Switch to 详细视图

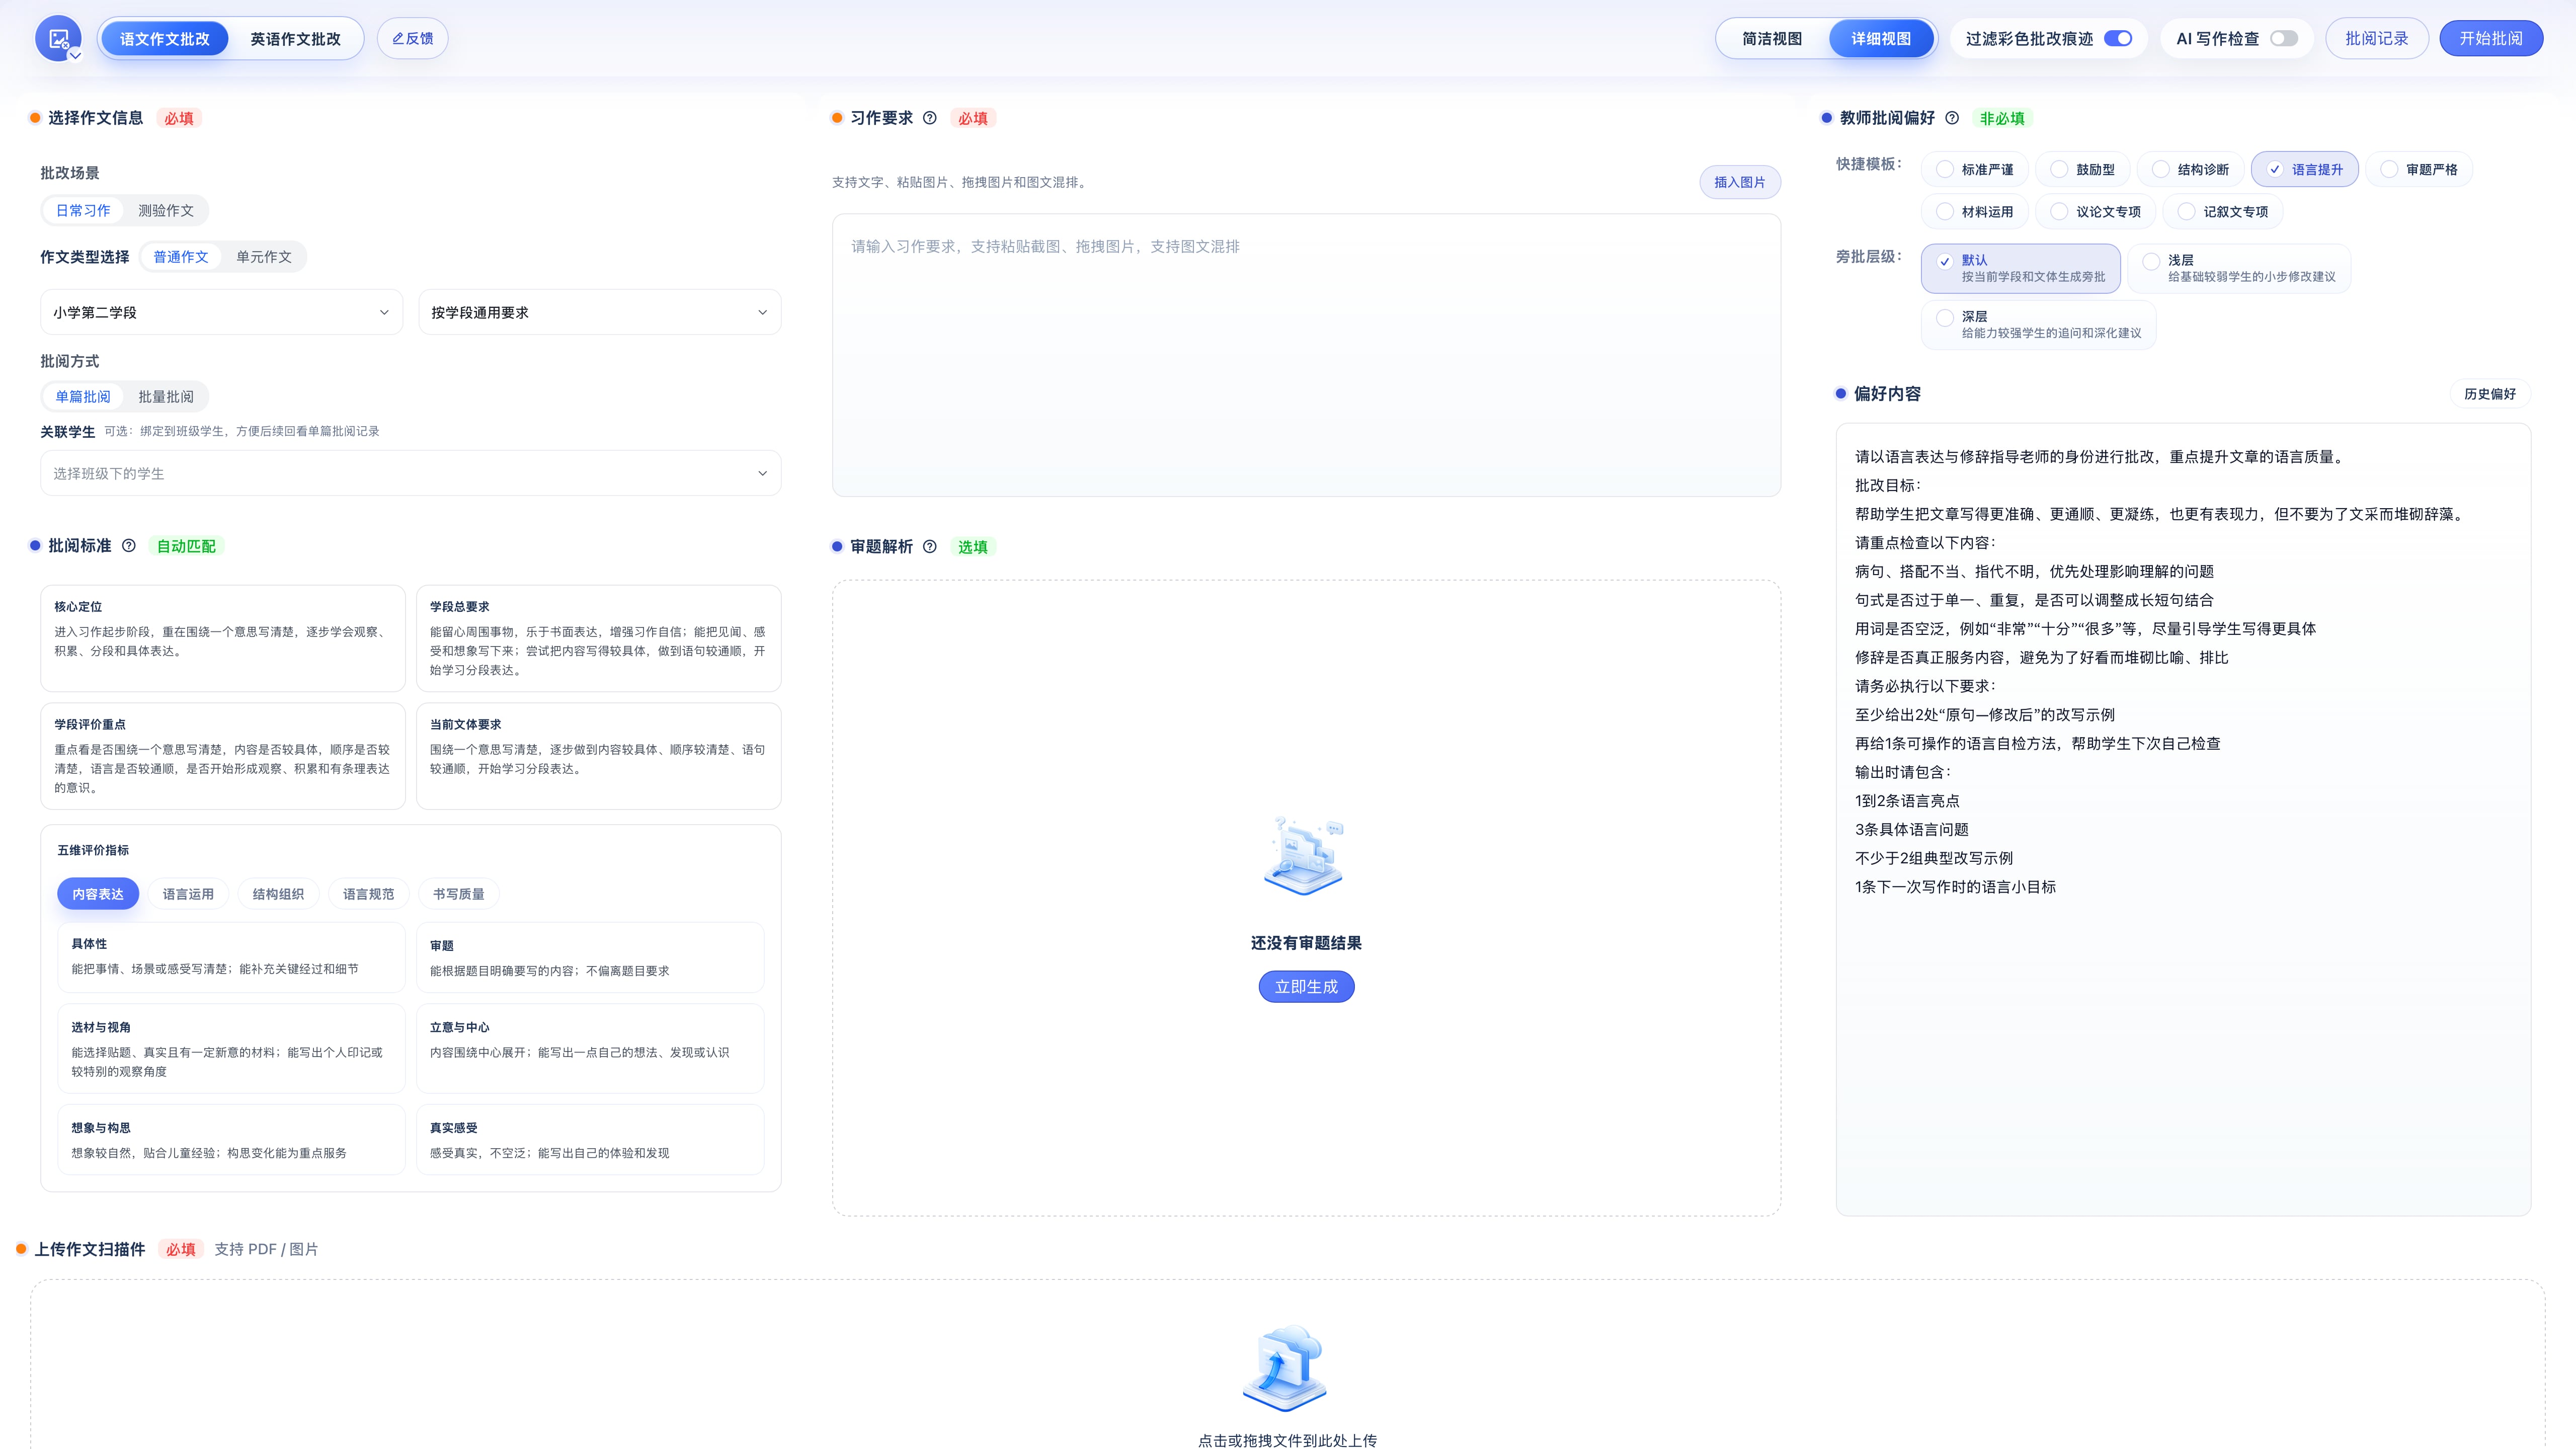tap(1880, 38)
